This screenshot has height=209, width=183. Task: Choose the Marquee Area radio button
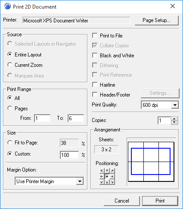(10, 75)
